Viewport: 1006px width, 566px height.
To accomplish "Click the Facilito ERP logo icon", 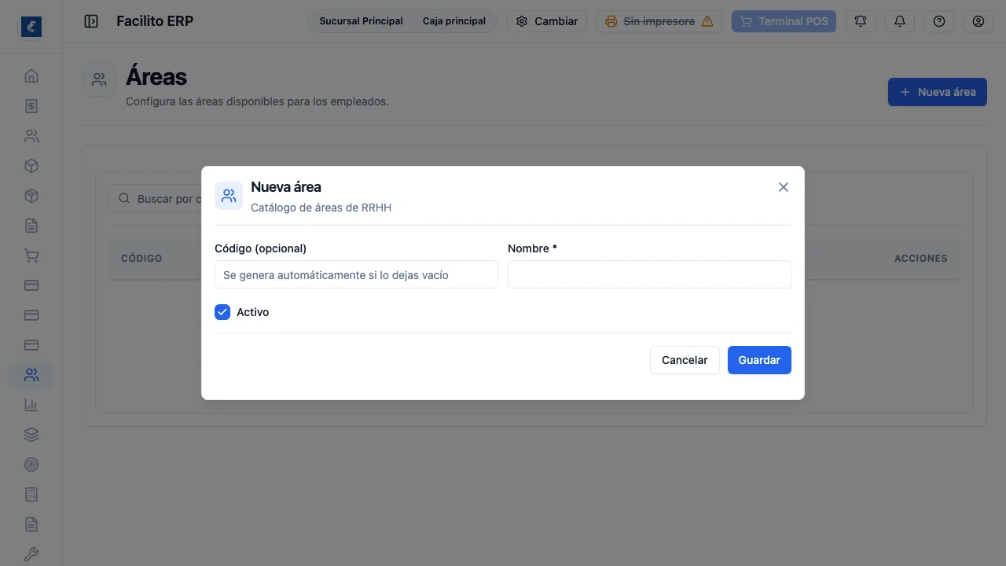I will tap(31, 27).
